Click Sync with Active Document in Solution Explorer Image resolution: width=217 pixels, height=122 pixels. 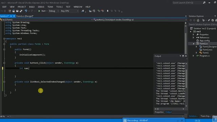pos(209,20)
